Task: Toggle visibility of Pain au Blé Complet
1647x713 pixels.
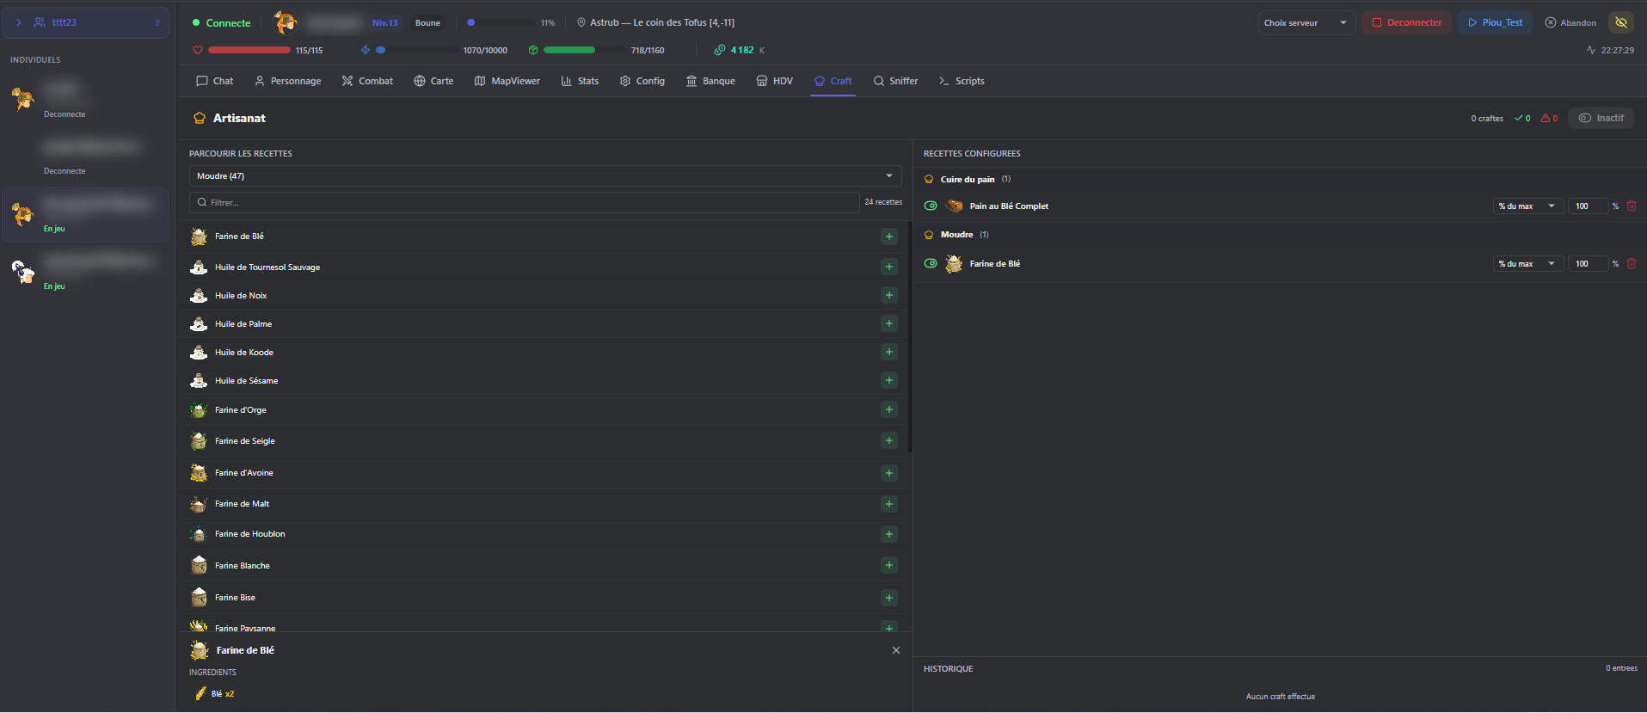Action: click(x=931, y=206)
